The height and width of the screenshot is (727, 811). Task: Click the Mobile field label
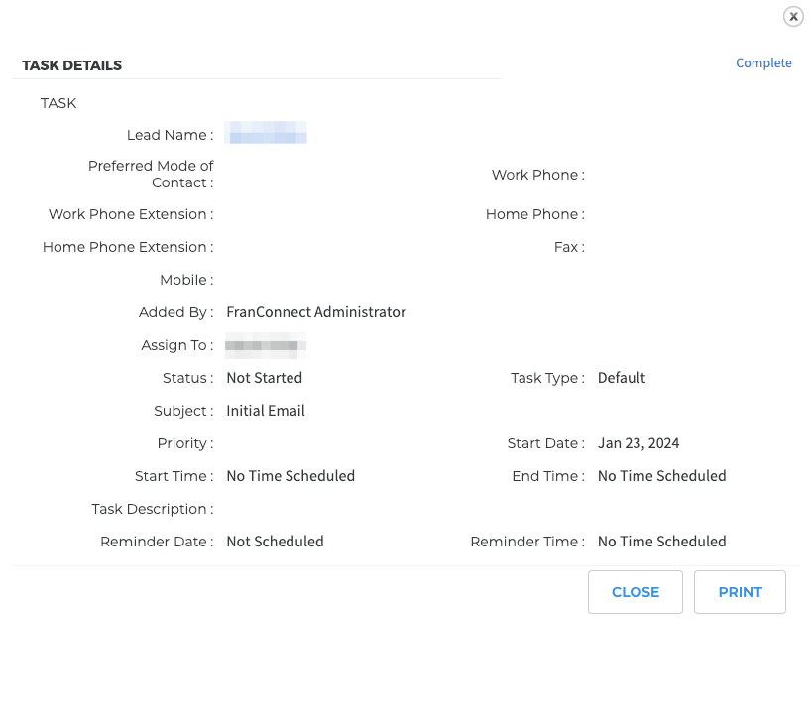185,280
